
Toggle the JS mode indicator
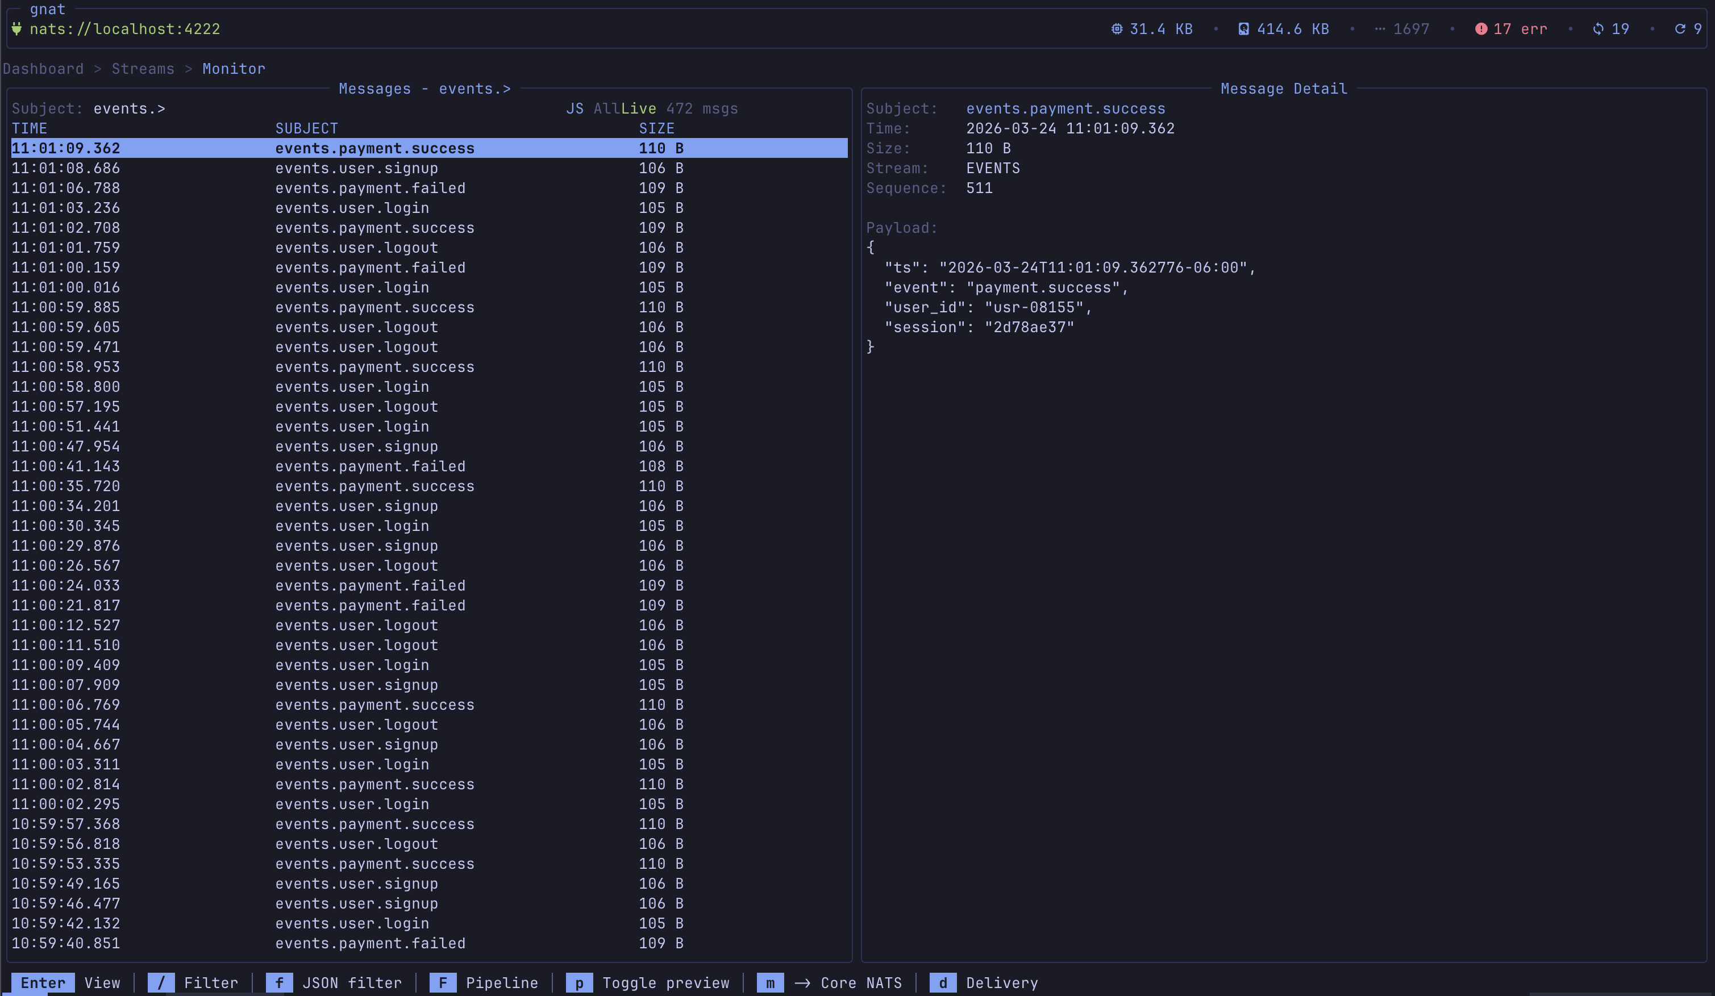click(575, 109)
